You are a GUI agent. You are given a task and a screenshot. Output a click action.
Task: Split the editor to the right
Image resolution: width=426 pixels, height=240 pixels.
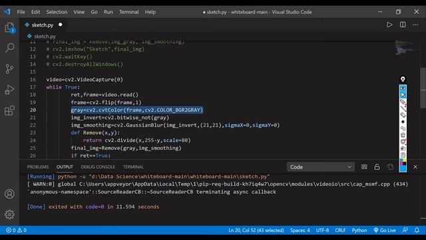pos(403,25)
